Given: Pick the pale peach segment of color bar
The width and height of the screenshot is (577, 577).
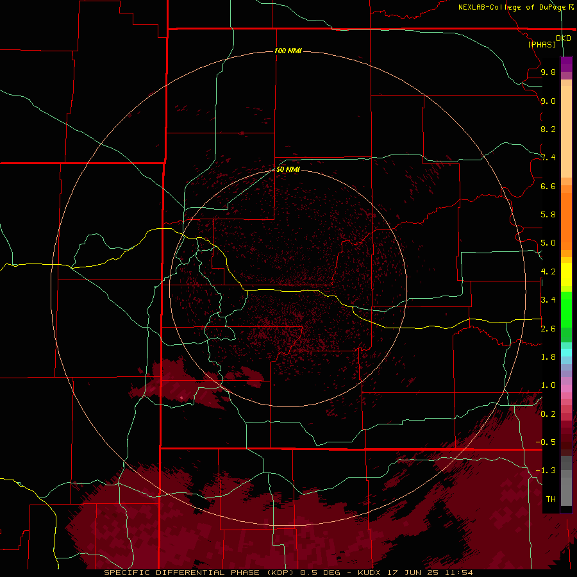Looking at the screenshot, I should click(x=566, y=131).
